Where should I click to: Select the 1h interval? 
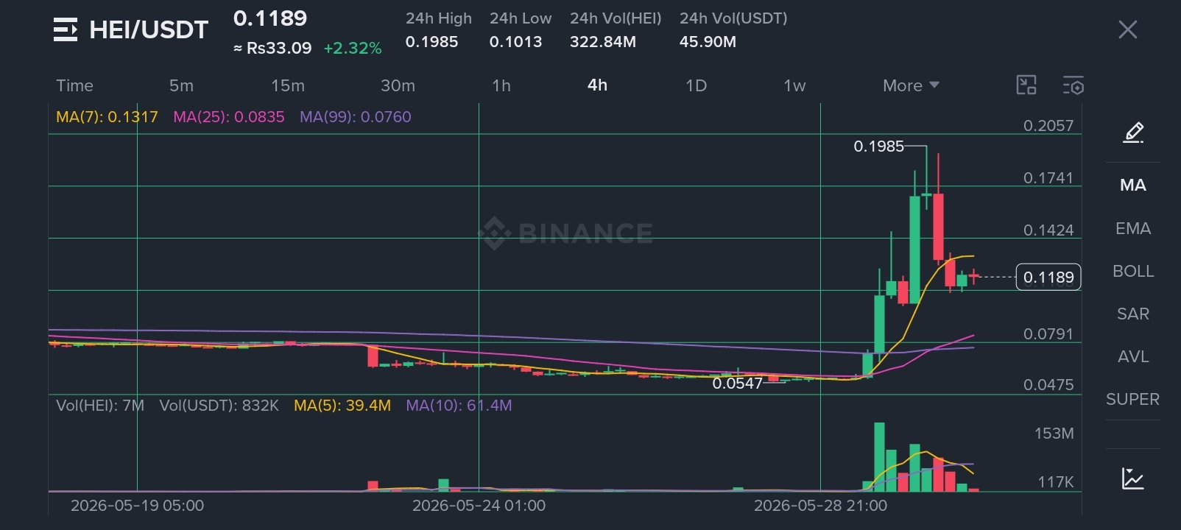501,85
